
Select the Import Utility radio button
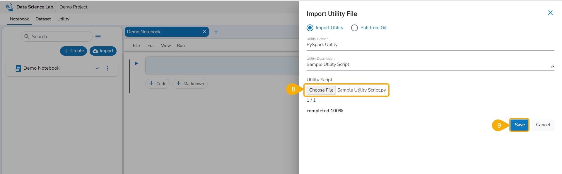tap(310, 28)
